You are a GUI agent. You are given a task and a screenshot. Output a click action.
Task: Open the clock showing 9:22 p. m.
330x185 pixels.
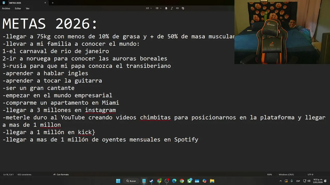pyautogui.click(x=318, y=181)
